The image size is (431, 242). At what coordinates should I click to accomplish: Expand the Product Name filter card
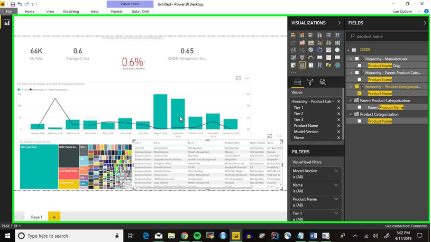click(336, 199)
